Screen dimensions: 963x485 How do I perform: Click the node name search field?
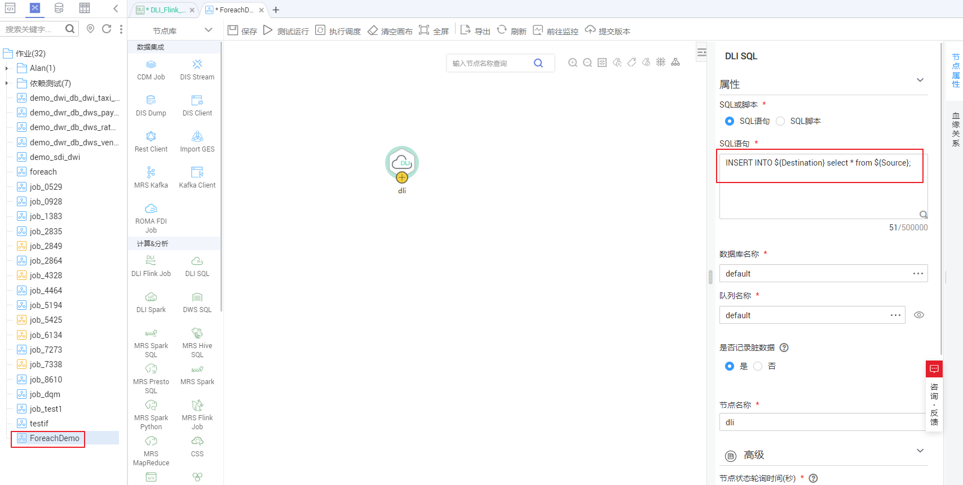click(x=491, y=63)
